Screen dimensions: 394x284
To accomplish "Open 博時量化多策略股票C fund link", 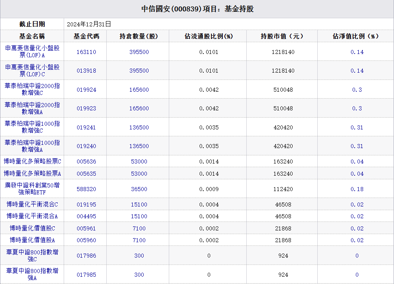I will coord(32,161).
